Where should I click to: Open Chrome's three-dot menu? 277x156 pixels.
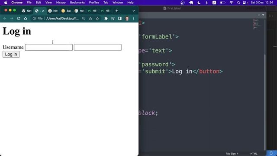[x=134, y=18]
